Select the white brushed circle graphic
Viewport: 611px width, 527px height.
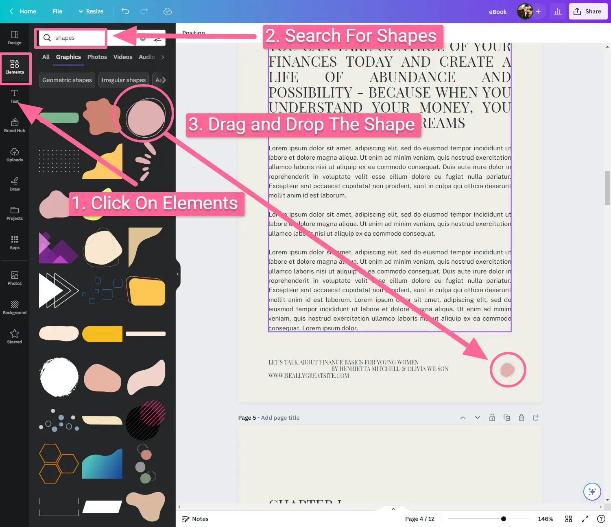pyautogui.click(x=59, y=377)
